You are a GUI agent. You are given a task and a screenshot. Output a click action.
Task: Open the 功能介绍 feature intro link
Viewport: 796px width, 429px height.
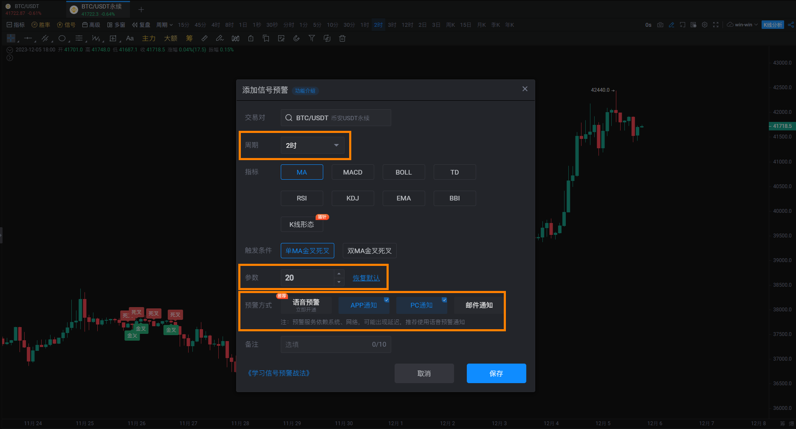point(305,90)
